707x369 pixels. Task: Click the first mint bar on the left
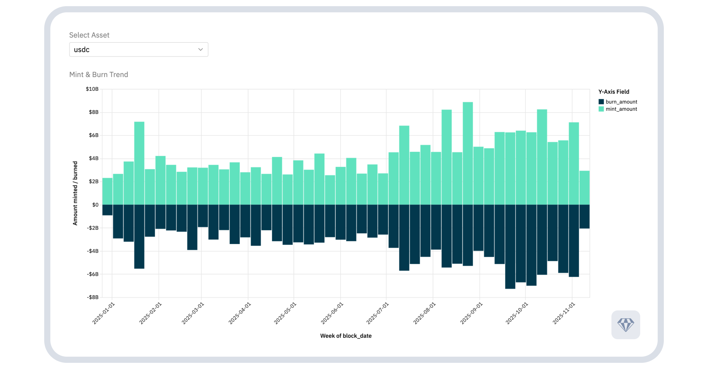click(107, 191)
